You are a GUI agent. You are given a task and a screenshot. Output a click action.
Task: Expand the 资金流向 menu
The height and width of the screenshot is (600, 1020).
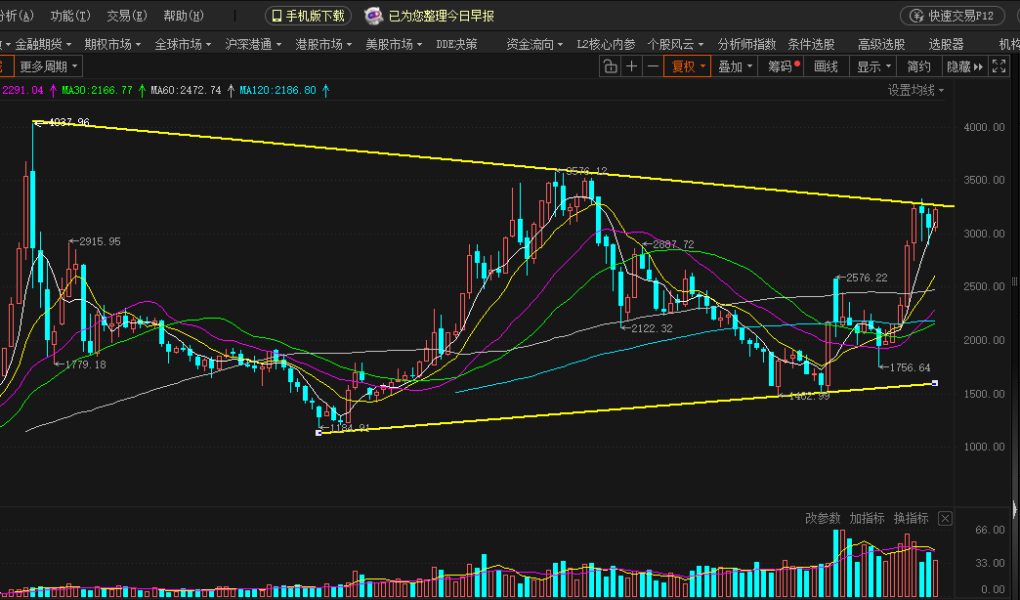tap(534, 44)
